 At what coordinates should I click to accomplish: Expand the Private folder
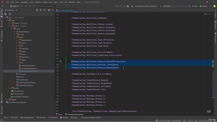[14, 35]
